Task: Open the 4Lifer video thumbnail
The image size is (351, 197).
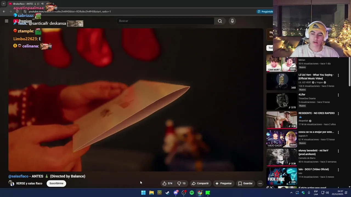Action: [282, 101]
